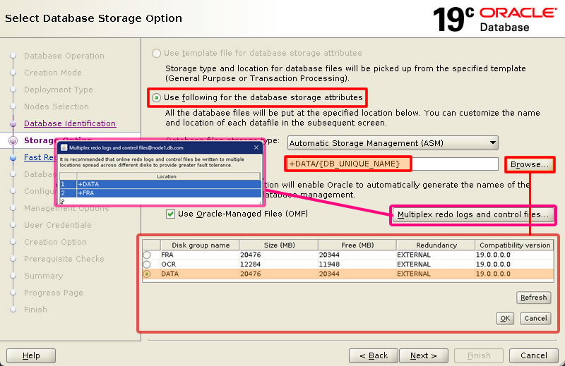Screen dimensions: 565x366
Task: Click the OCR size value 12284
Action: click(x=251, y=264)
